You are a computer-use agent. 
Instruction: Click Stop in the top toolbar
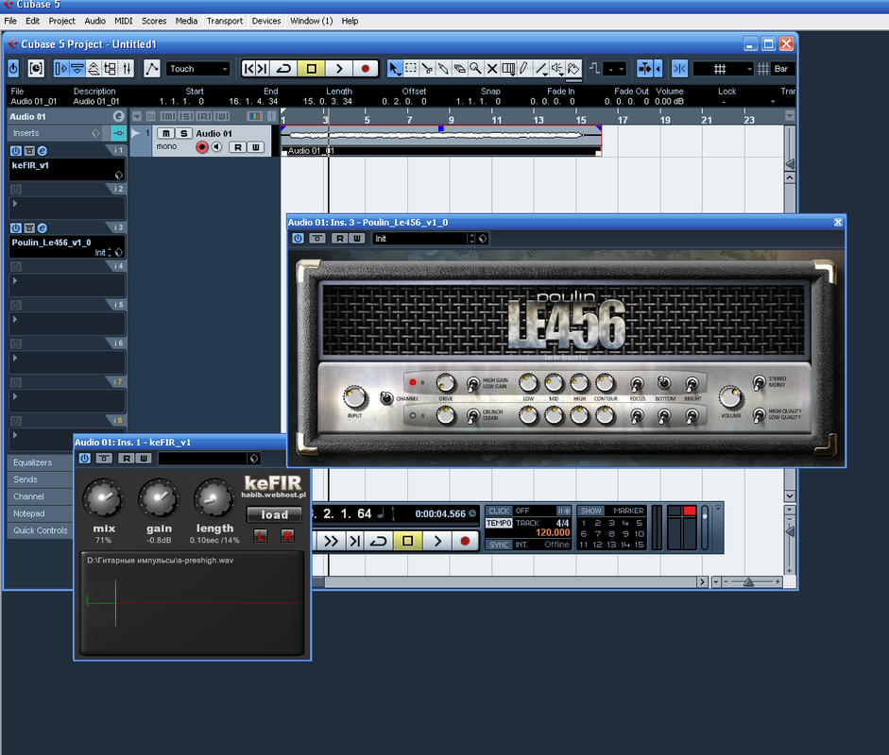click(x=311, y=69)
